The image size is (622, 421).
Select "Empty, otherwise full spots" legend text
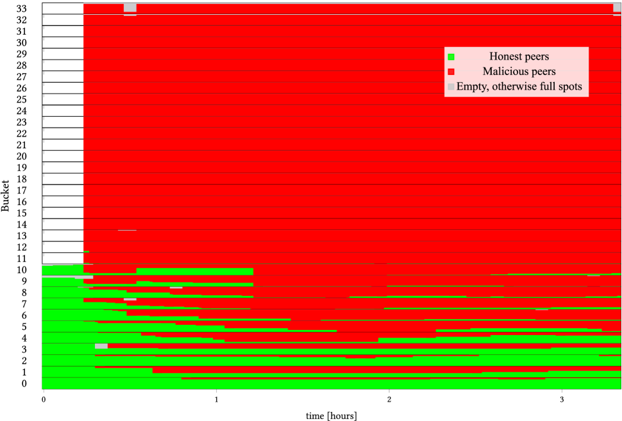coord(519,86)
